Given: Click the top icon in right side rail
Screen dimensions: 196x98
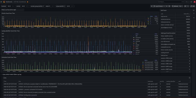Looking at the screenshot, I should 194,10.
